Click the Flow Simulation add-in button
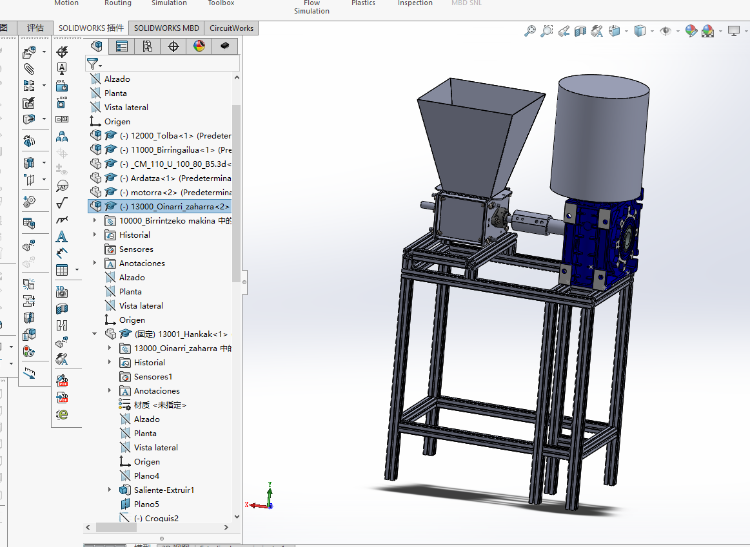 tap(311, 7)
